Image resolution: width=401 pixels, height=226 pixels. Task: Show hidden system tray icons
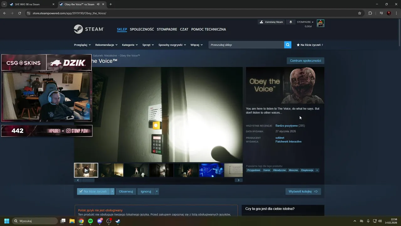(x=355, y=221)
